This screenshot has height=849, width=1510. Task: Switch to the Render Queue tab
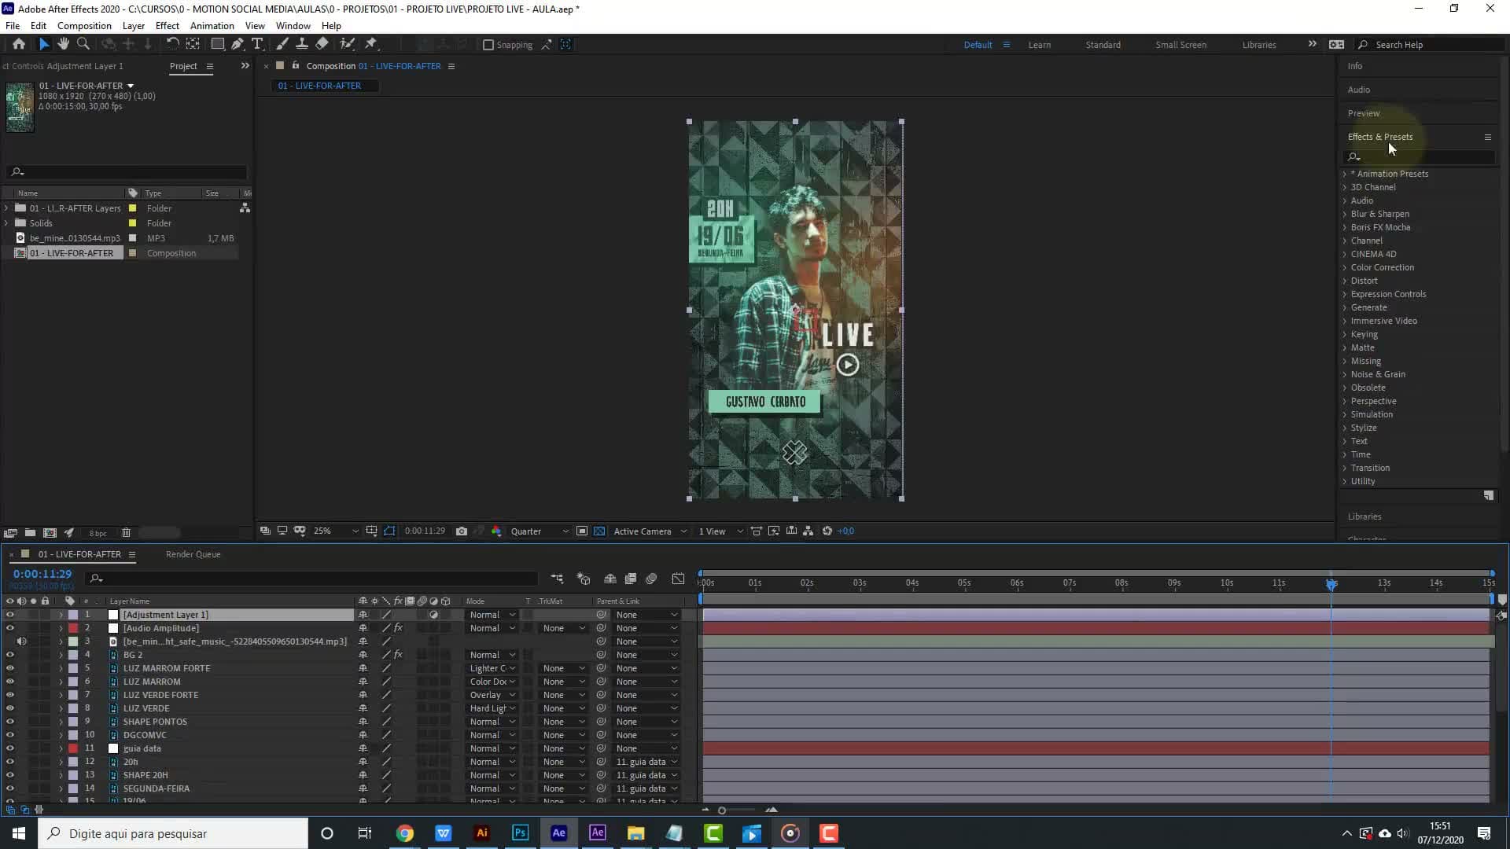[193, 554]
